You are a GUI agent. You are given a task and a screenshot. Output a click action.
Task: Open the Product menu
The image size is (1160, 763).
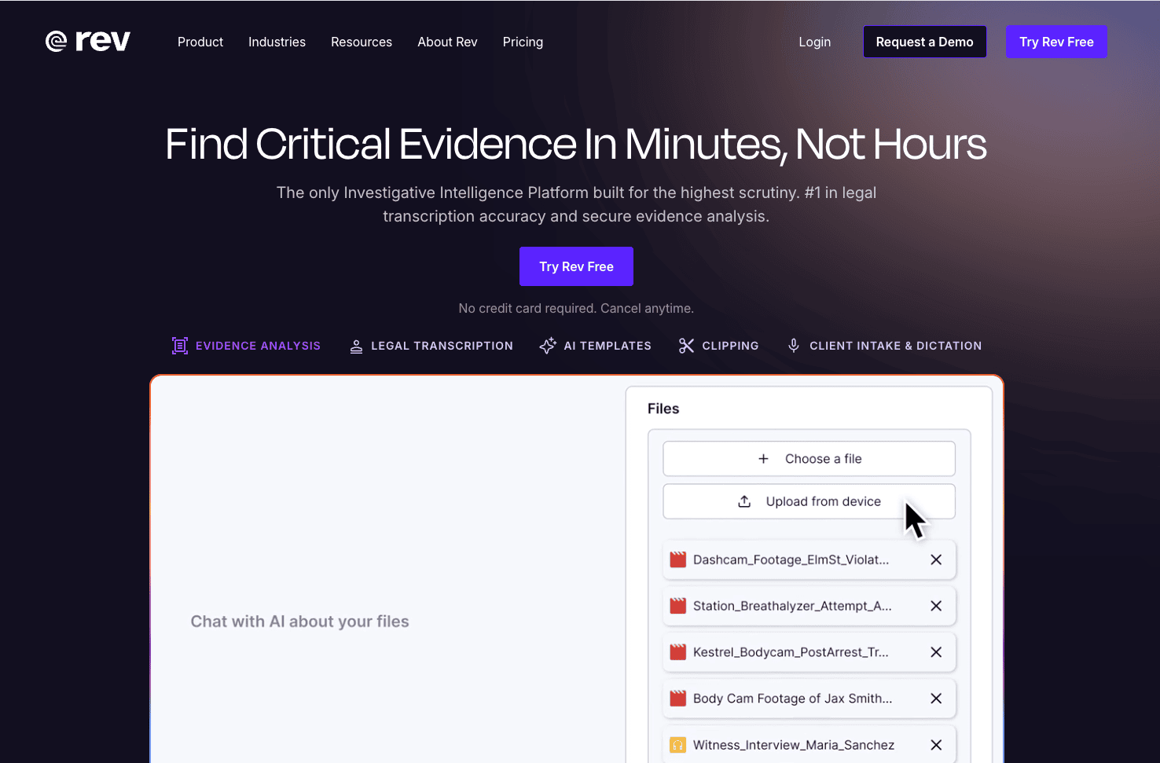coord(200,42)
